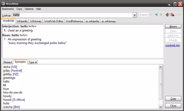Viewport: 184px width, 111px height.
Task: Click the WordWeb app icon in title bar
Action: [x=3, y=4]
